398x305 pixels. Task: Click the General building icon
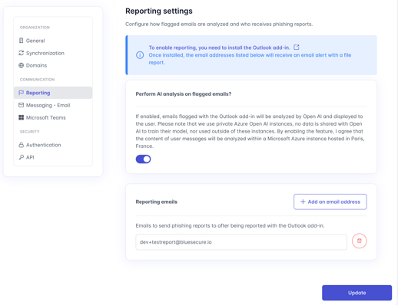click(x=22, y=41)
